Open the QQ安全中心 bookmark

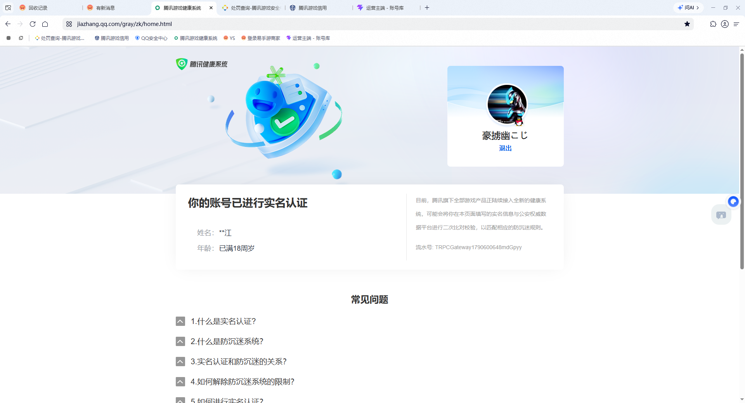[151, 38]
